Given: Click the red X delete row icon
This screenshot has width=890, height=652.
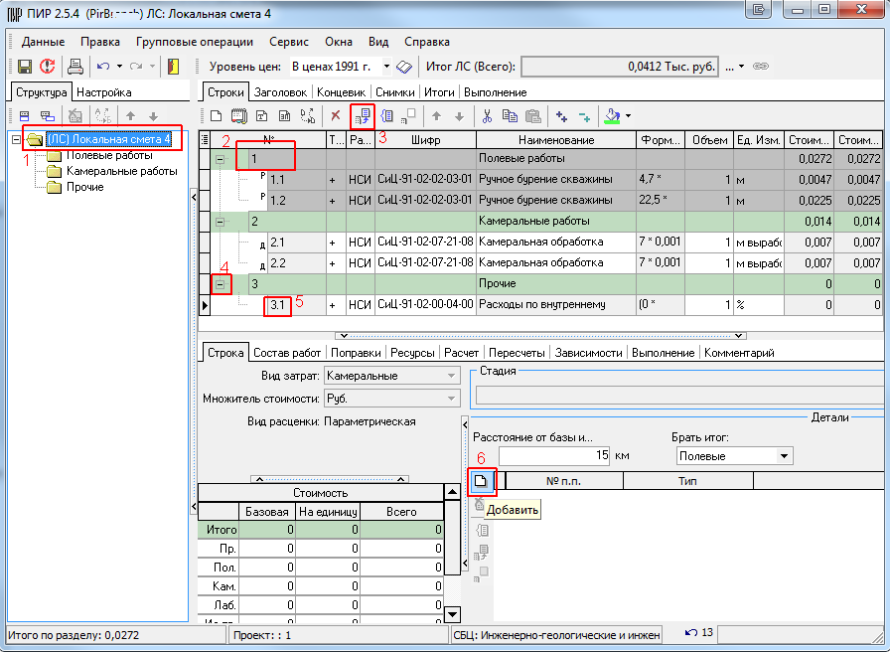Looking at the screenshot, I should (x=336, y=115).
